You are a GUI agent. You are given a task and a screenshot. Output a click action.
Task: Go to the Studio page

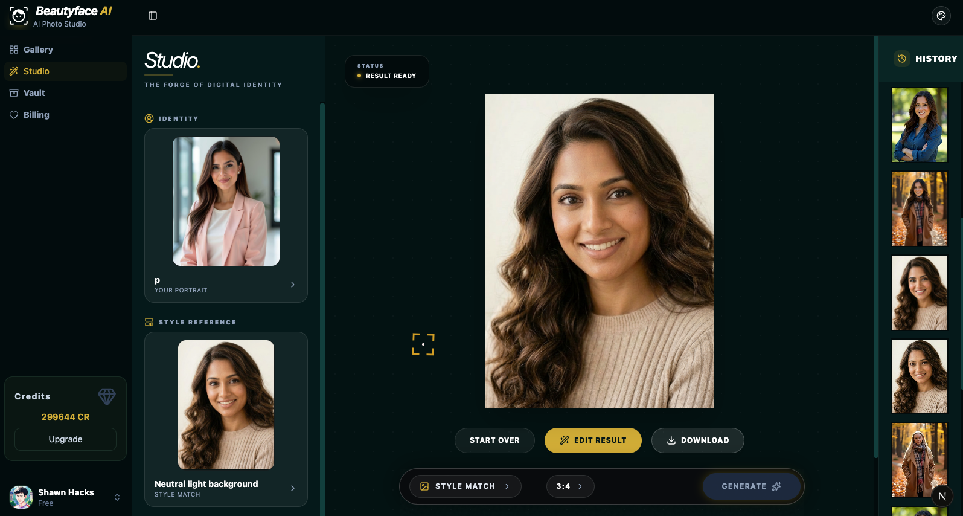coord(65,71)
